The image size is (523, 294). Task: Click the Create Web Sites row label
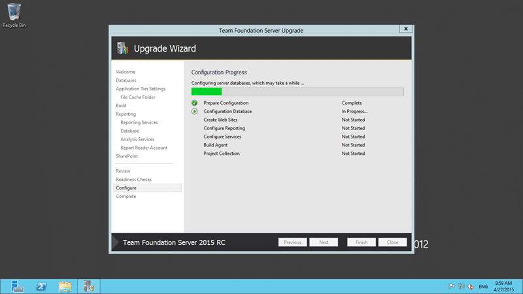(220, 120)
